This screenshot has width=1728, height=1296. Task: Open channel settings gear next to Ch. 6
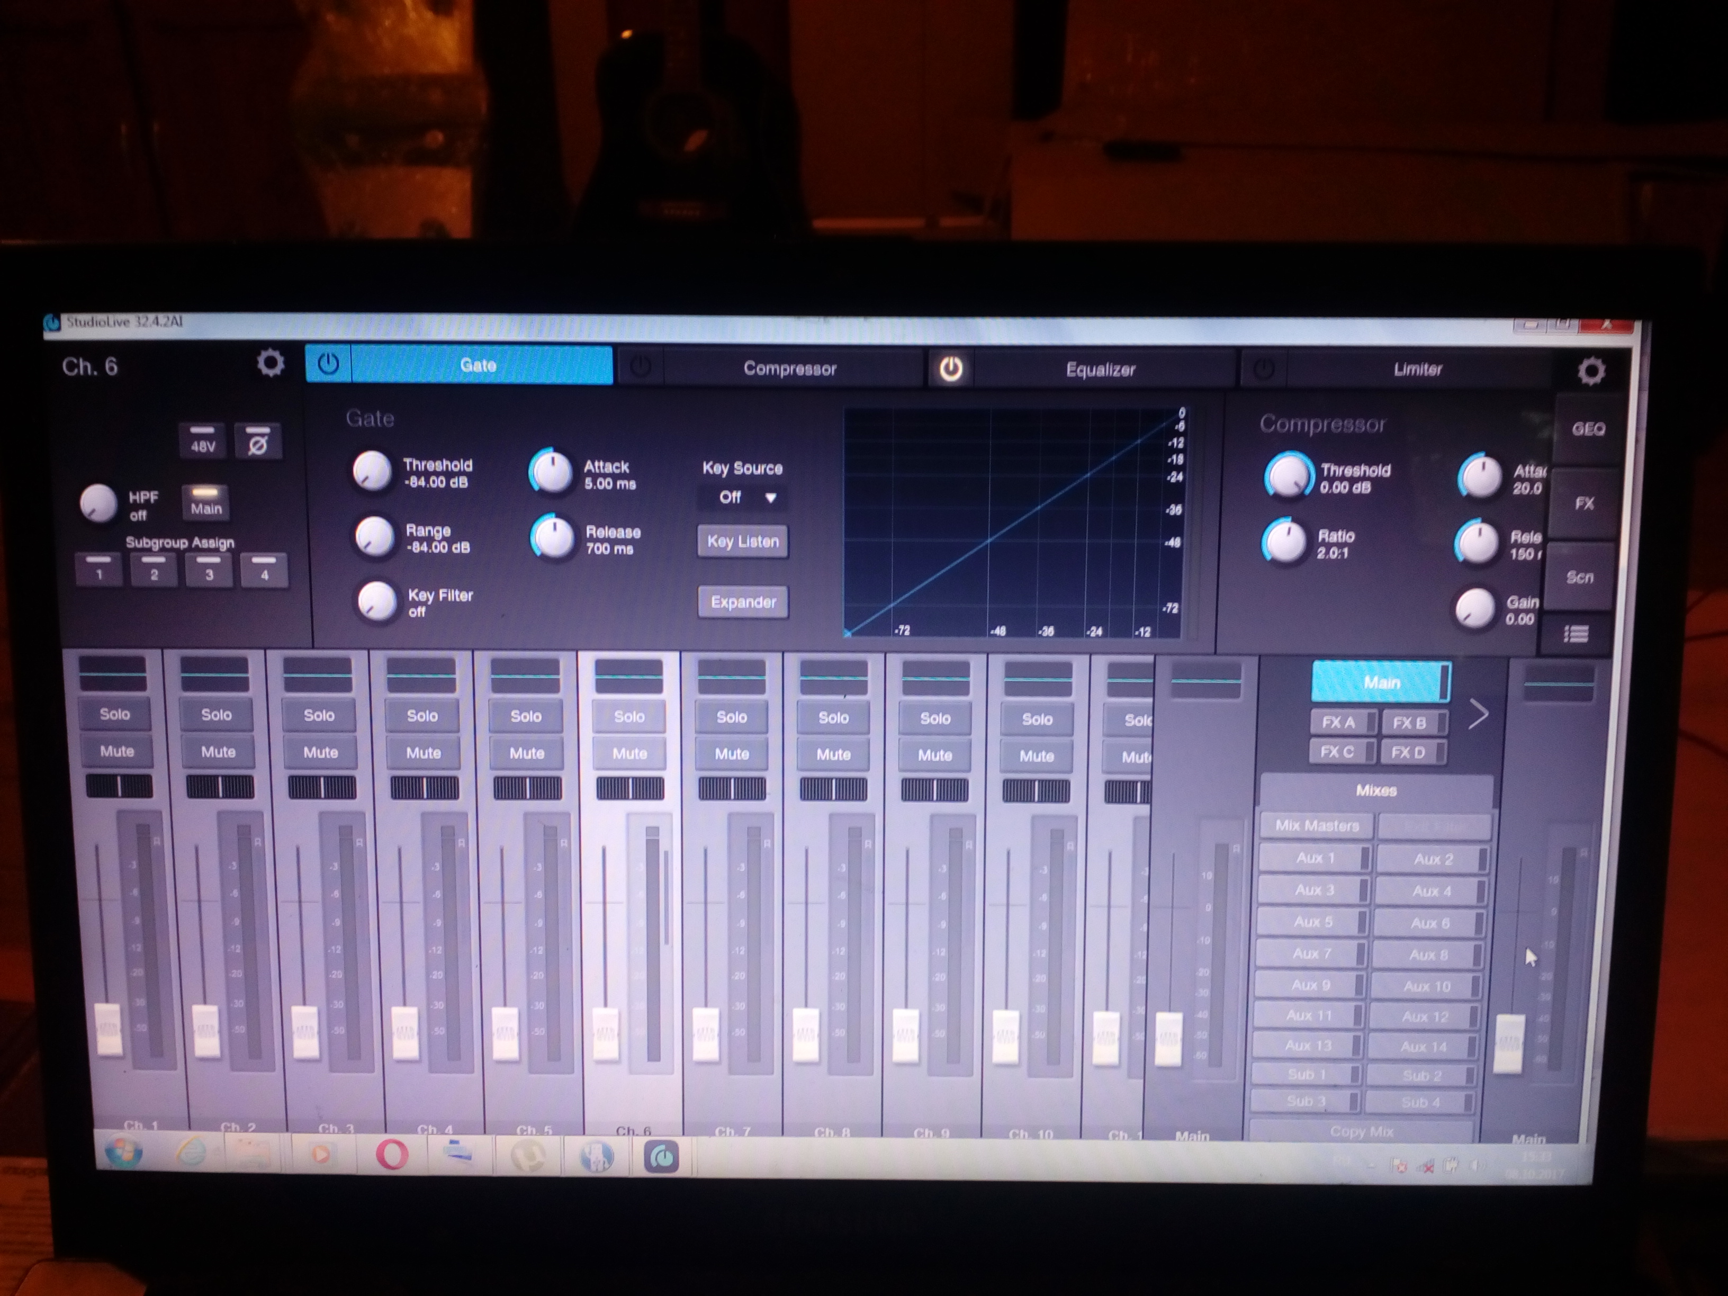click(x=271, y=363)
